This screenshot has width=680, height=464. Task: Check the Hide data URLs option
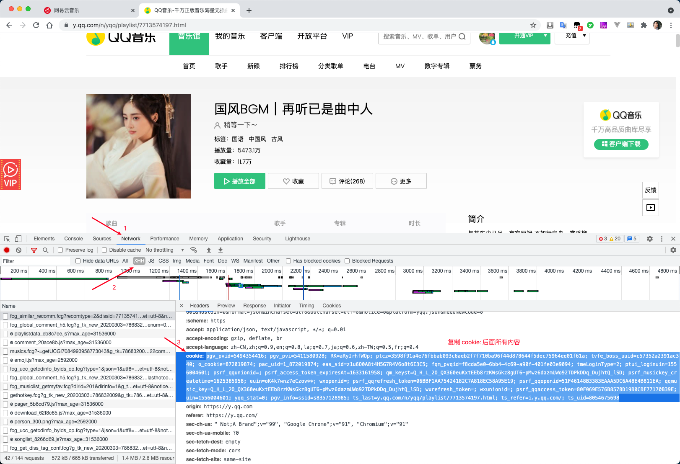pos(78,260)
